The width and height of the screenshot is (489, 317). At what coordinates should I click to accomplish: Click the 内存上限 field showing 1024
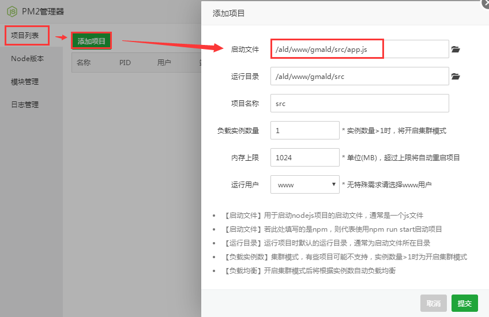pyautogui.click(x=304, y=157)
